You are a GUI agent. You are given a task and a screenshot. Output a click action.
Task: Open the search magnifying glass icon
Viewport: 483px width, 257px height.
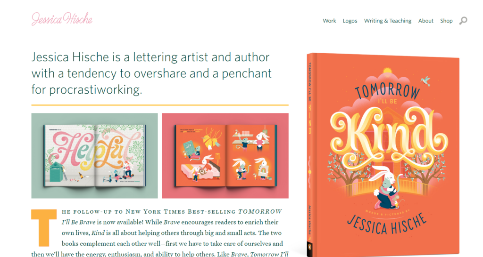tap(463, 21)
